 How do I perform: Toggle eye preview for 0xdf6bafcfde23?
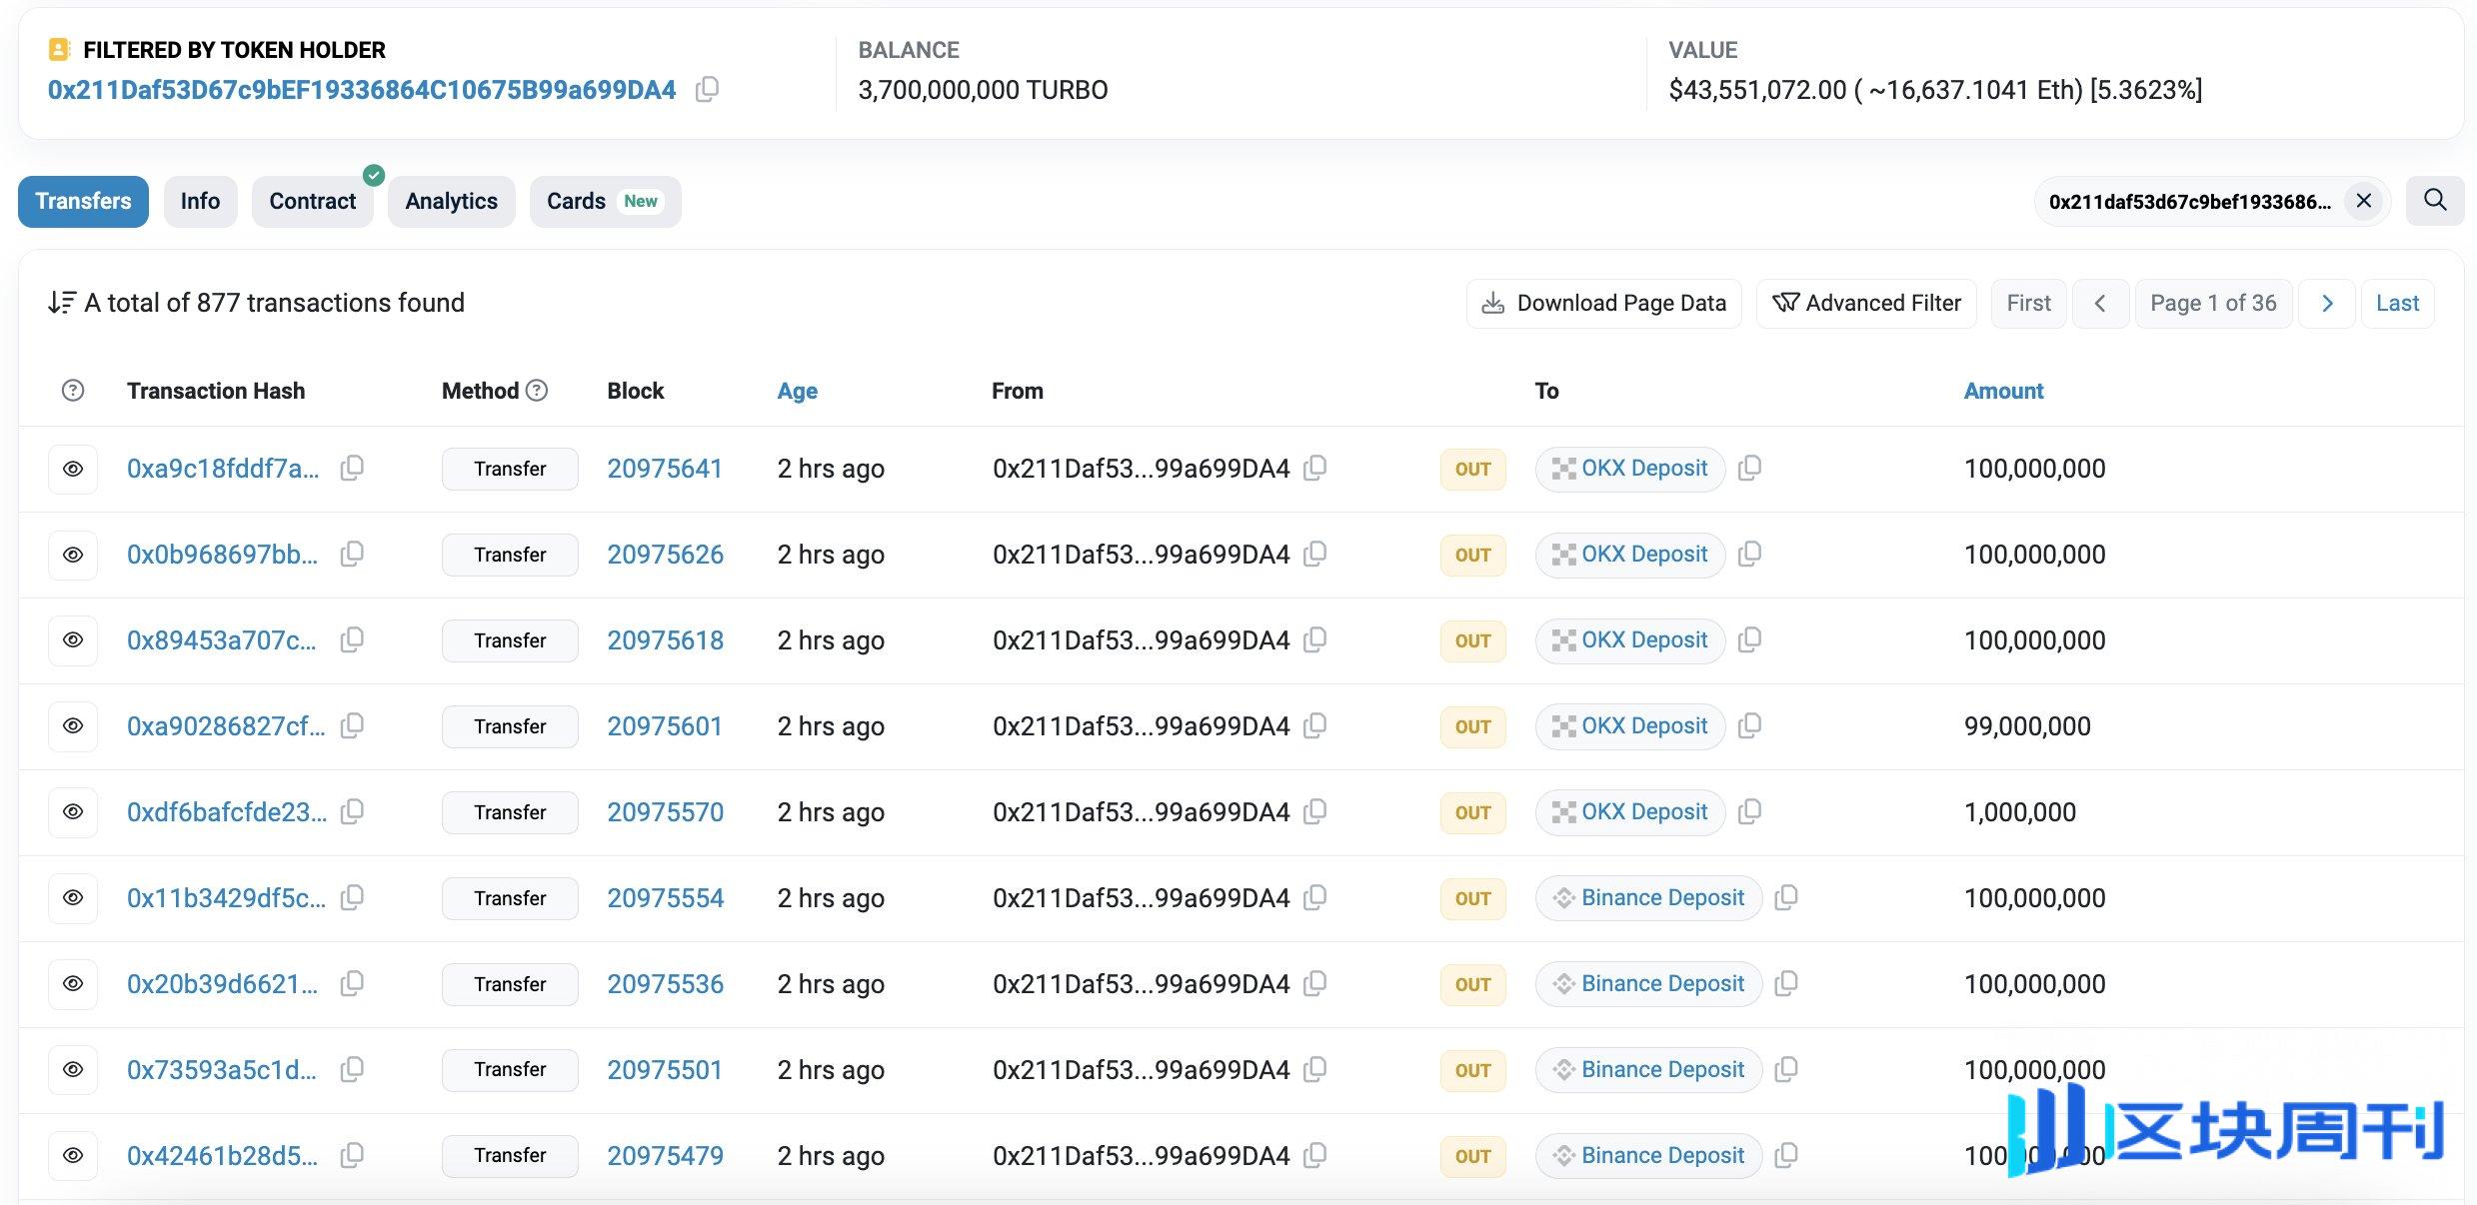73,812
